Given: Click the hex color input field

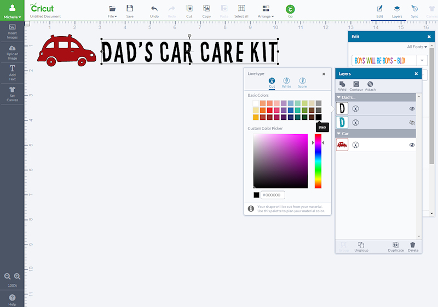Looking at the screenshot, I should [273, 195].
